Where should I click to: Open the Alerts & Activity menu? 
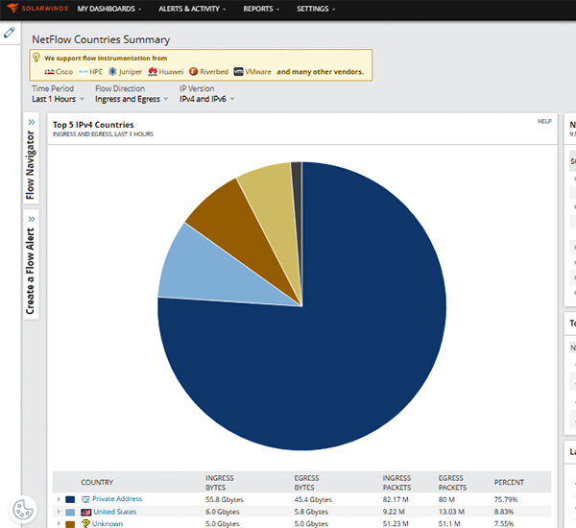tap(192, 9)
